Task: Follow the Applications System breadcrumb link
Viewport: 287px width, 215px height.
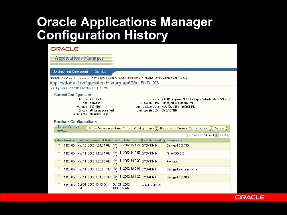Action: pyautogui.click(x=68, y=78)
